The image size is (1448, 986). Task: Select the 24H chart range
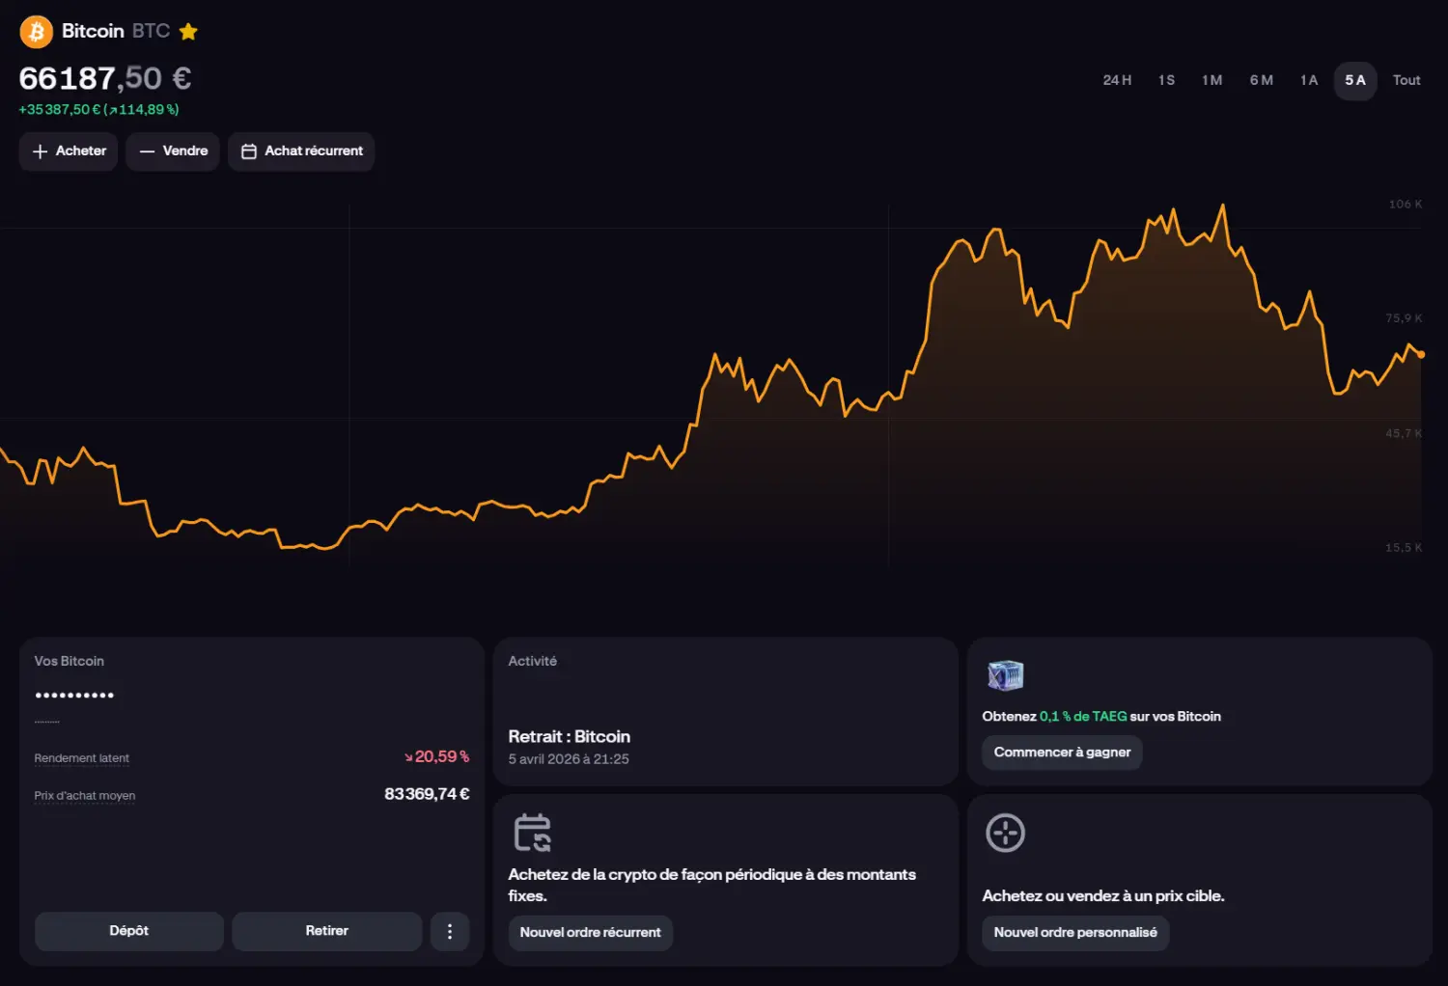pyautogui.click(x=1117, y=80)
